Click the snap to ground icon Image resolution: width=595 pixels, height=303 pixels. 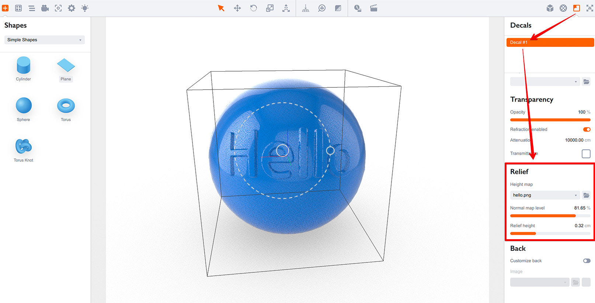pos(306,8)
